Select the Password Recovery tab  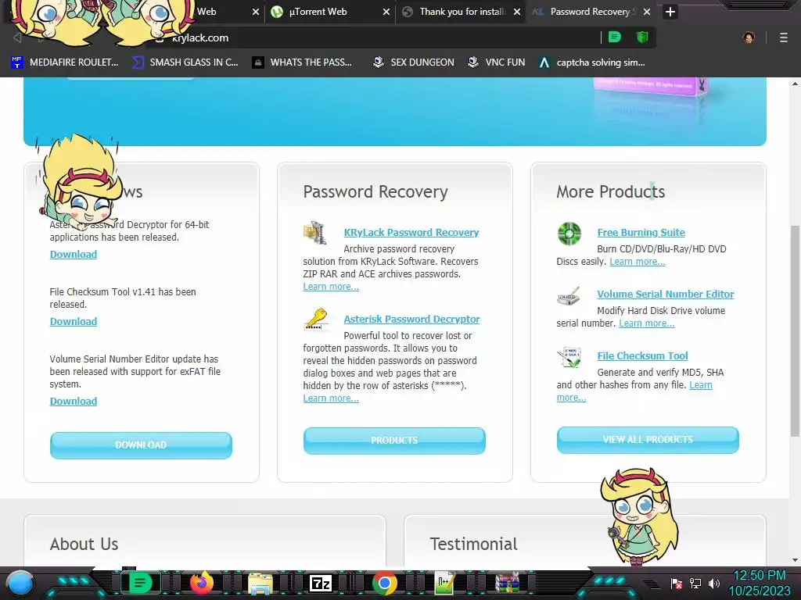click(x=590, y=11)
